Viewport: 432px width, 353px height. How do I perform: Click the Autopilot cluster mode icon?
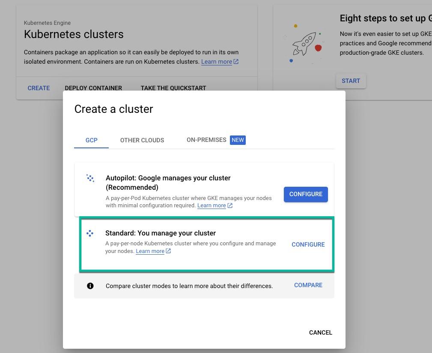click(x=90, y=178)
